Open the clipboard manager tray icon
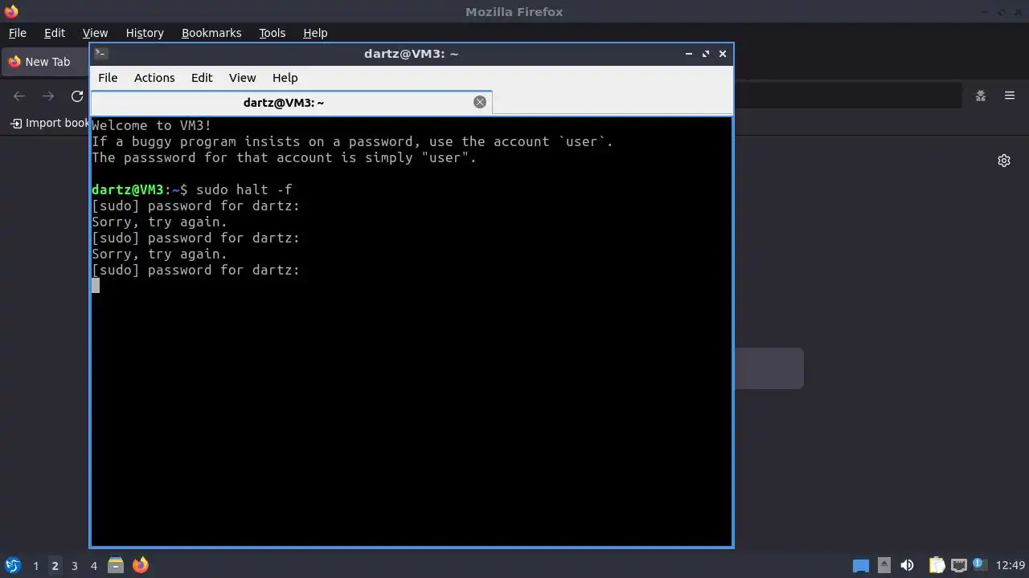Image resolution: width=1029 pixels, height=578 pixels. (937, 565)
